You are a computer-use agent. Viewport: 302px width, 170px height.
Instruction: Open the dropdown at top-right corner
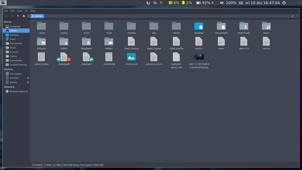pyautogui.click(x=298, y=3)
